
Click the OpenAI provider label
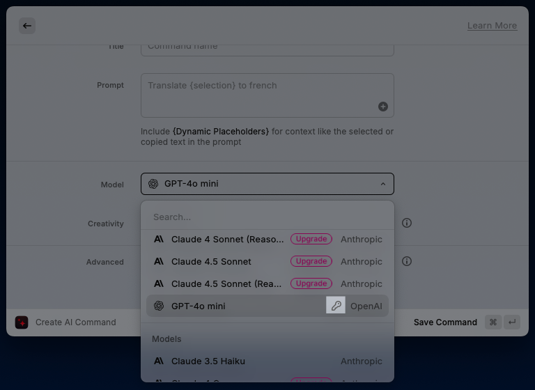click(366, 306)
